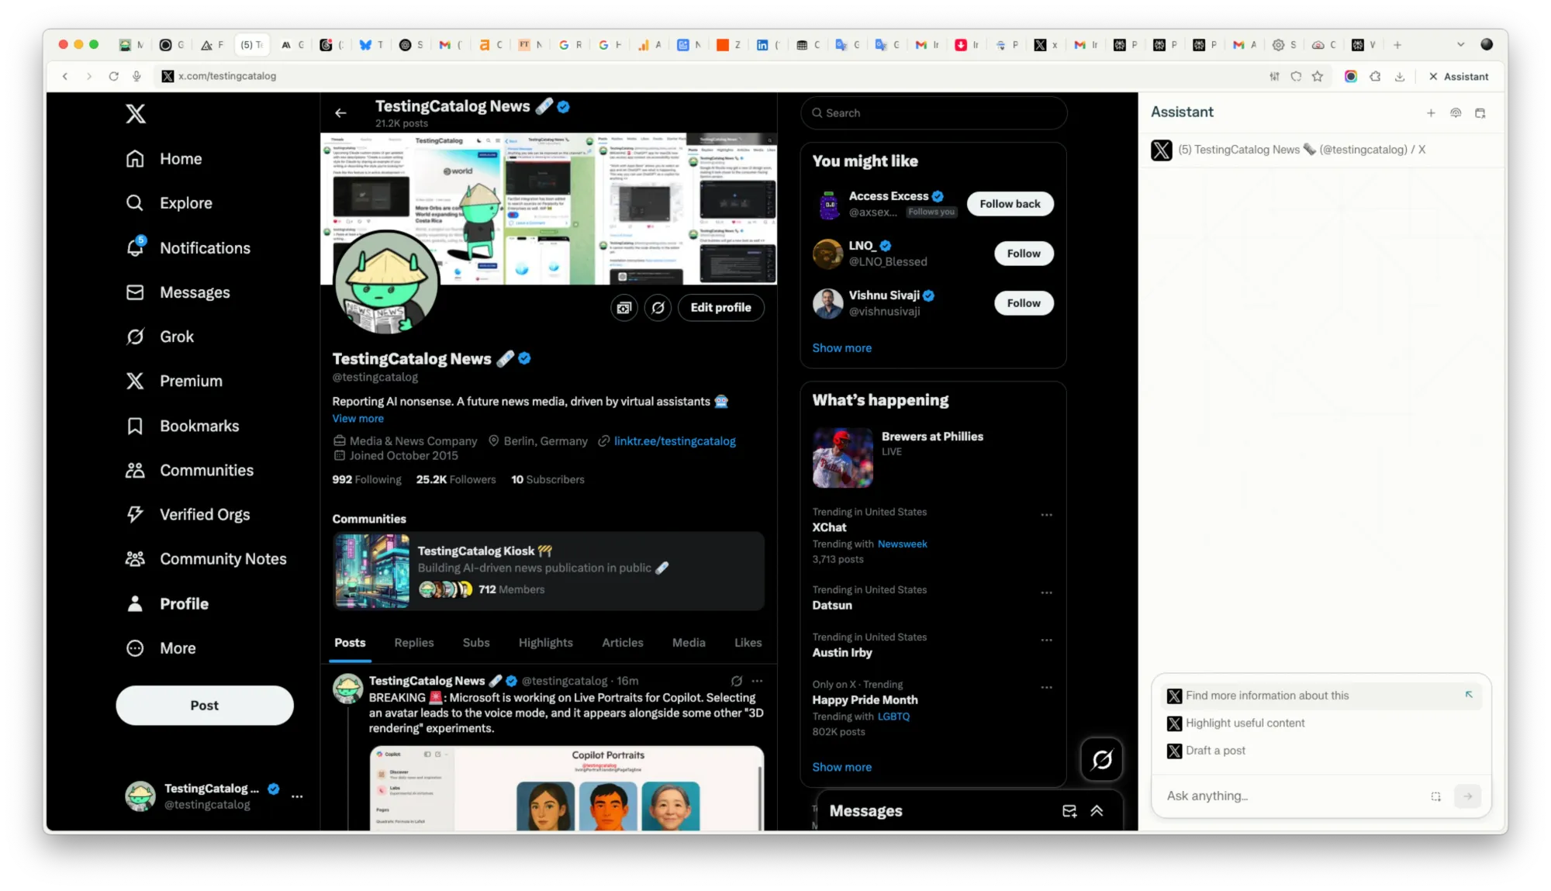Switch to the Media tab

pyautogui.click(x=689, y=642)
